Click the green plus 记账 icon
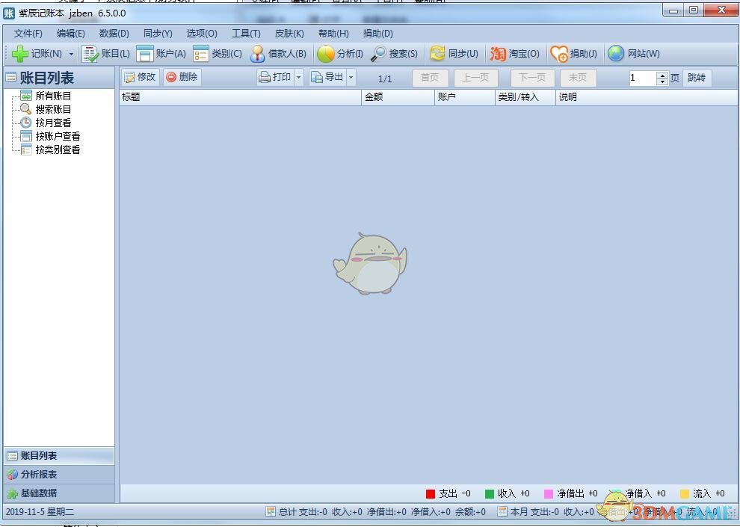The width and height of the screenshot is (740, 527). click(x=20, y=54)
